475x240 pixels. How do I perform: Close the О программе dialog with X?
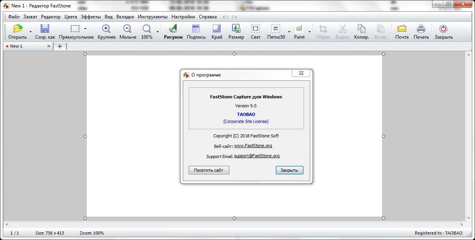tap(301, 73)
